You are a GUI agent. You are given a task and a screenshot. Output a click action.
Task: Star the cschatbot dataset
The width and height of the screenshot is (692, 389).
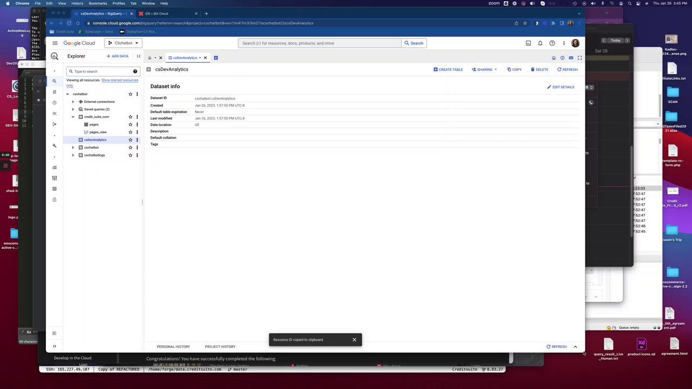click(x=130, y=147)
